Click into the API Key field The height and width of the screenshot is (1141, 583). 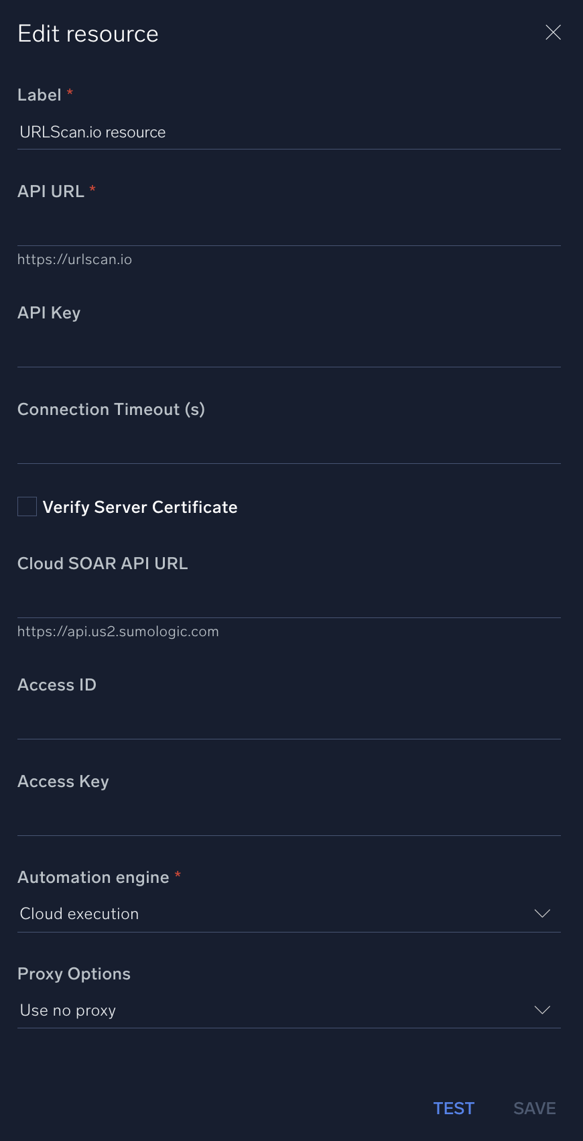click(x=288, y=350)
